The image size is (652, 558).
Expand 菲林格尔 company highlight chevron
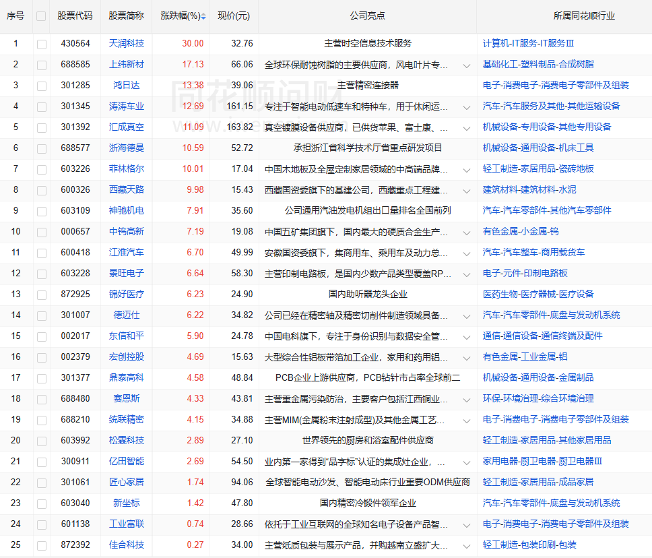click(x=467, y=170)
